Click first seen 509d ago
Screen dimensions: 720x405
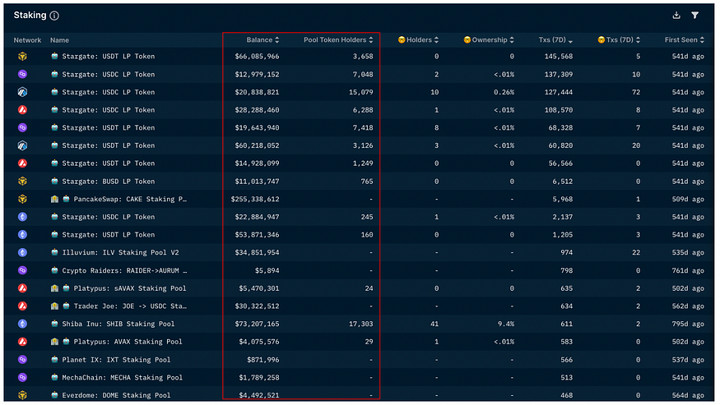pyautogui.click(x=688, y=200)
